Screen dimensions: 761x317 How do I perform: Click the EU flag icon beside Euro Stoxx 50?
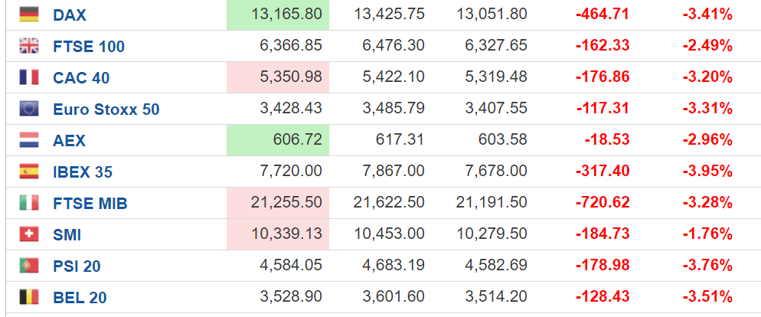pyautogui.click(x=28, y=109)
